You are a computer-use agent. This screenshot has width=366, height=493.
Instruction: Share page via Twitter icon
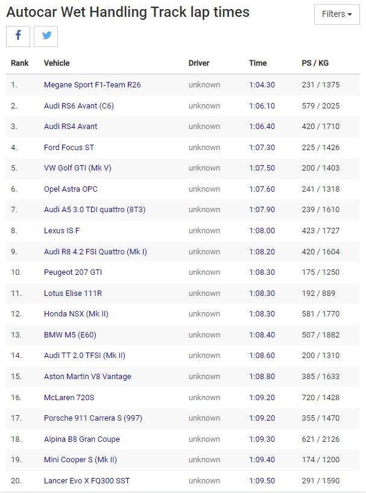point(46,37)
